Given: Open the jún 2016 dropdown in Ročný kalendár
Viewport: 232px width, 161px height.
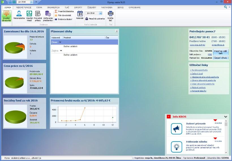Looking at the screenshot, I should (x=101, y=13).
